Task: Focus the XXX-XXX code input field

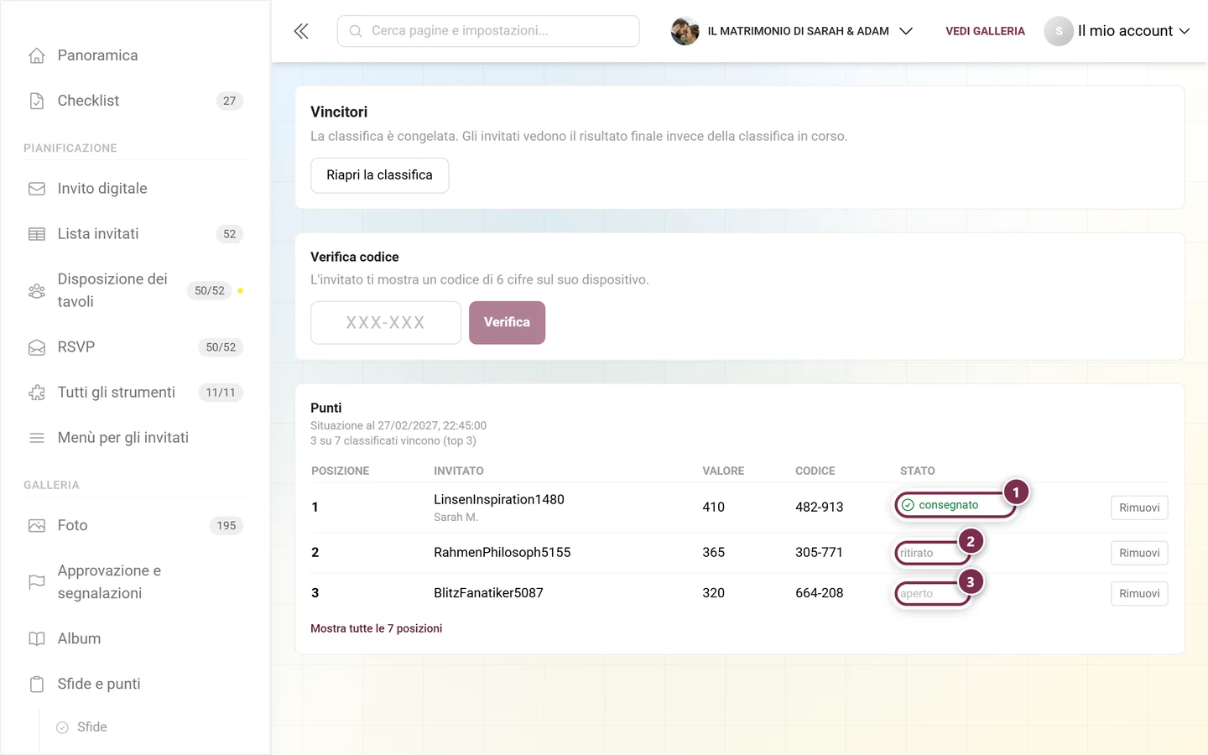Action: click(386, 322)
